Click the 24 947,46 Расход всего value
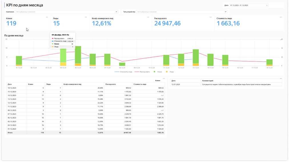This screenshot has height=162, width=289. click(x=167, y=23)
